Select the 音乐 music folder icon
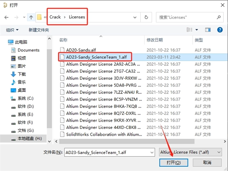 [14, 82]
